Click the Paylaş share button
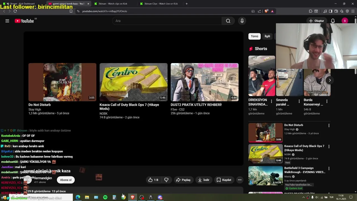Screen dimensions: 357x201 [x=183, y=180]
